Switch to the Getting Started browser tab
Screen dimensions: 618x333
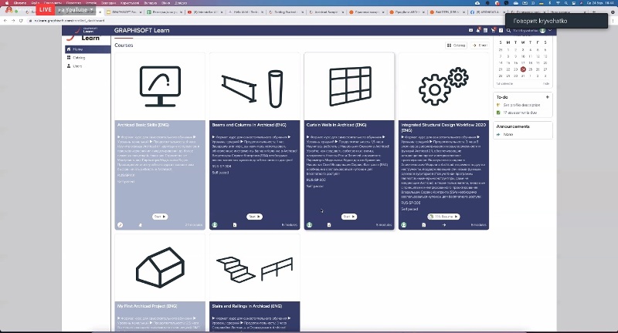[x=285, y=12]
